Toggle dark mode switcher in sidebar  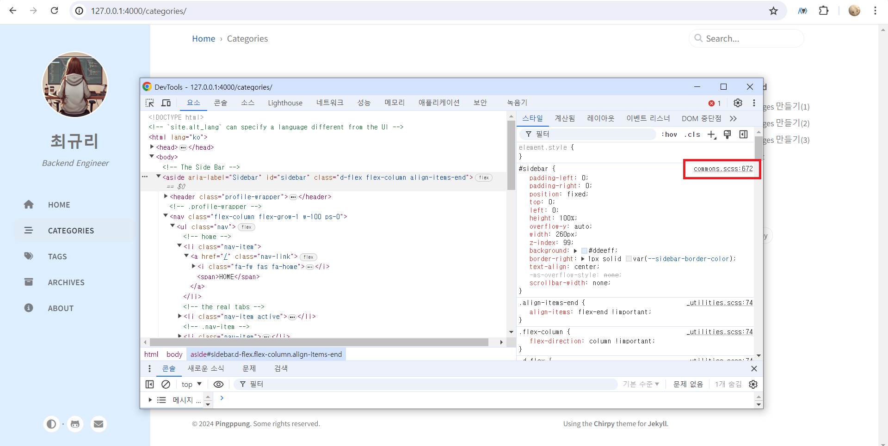click(x=51, y=424)
